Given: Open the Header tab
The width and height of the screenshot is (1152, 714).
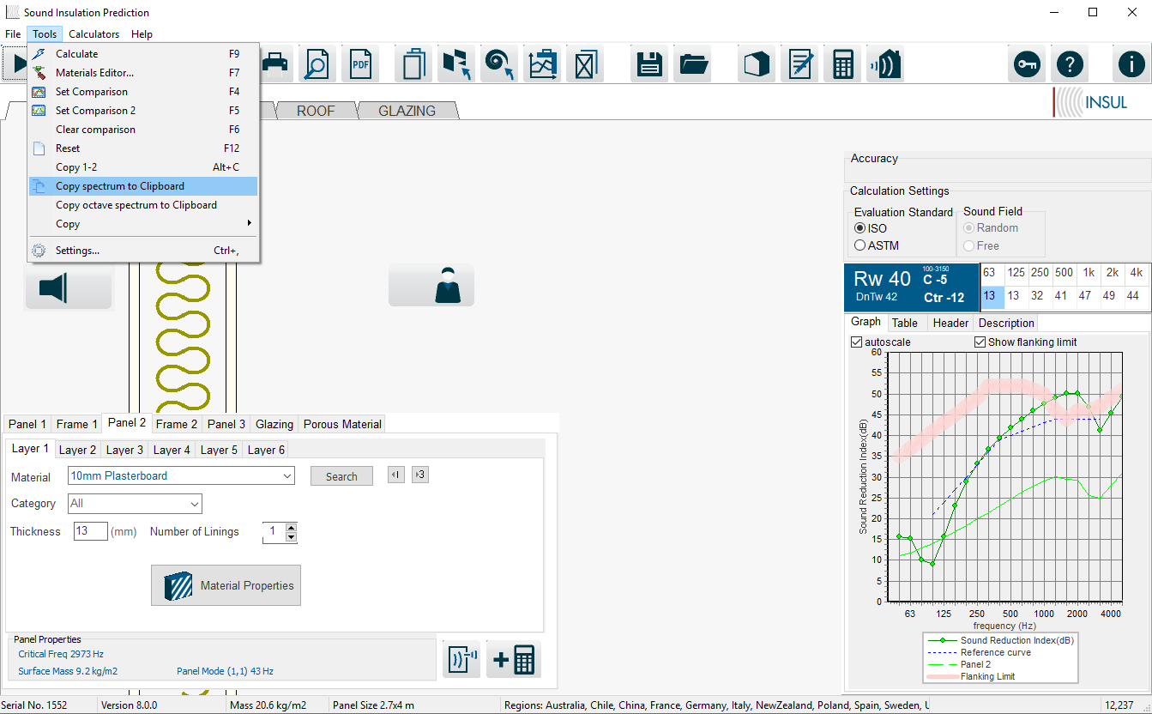Looking at the screenshot, I should 950,323.
